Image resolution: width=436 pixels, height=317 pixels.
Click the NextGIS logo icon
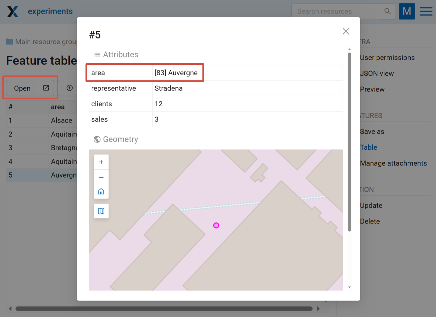pos(13,11)
